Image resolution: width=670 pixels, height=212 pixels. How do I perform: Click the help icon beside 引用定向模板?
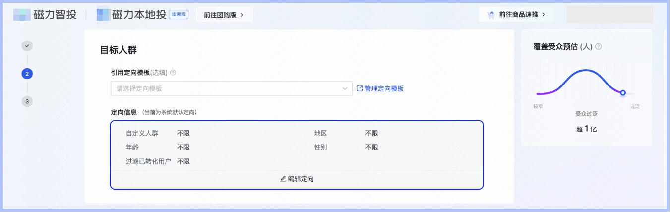[173, 73]
